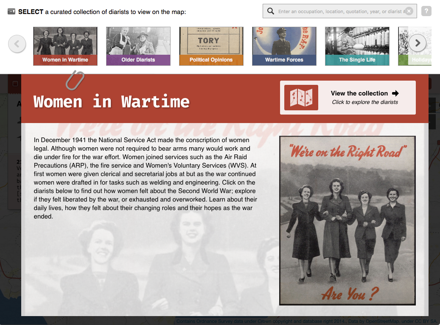Clear the search field with the X button
This screenshot has height=325, width=440.
[409, 11]
